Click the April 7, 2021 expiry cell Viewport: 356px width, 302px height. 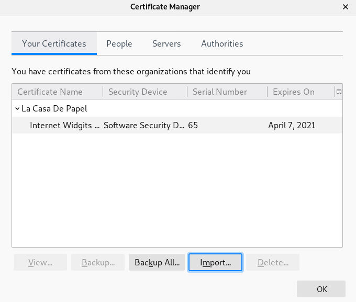[x=292, y=126]
